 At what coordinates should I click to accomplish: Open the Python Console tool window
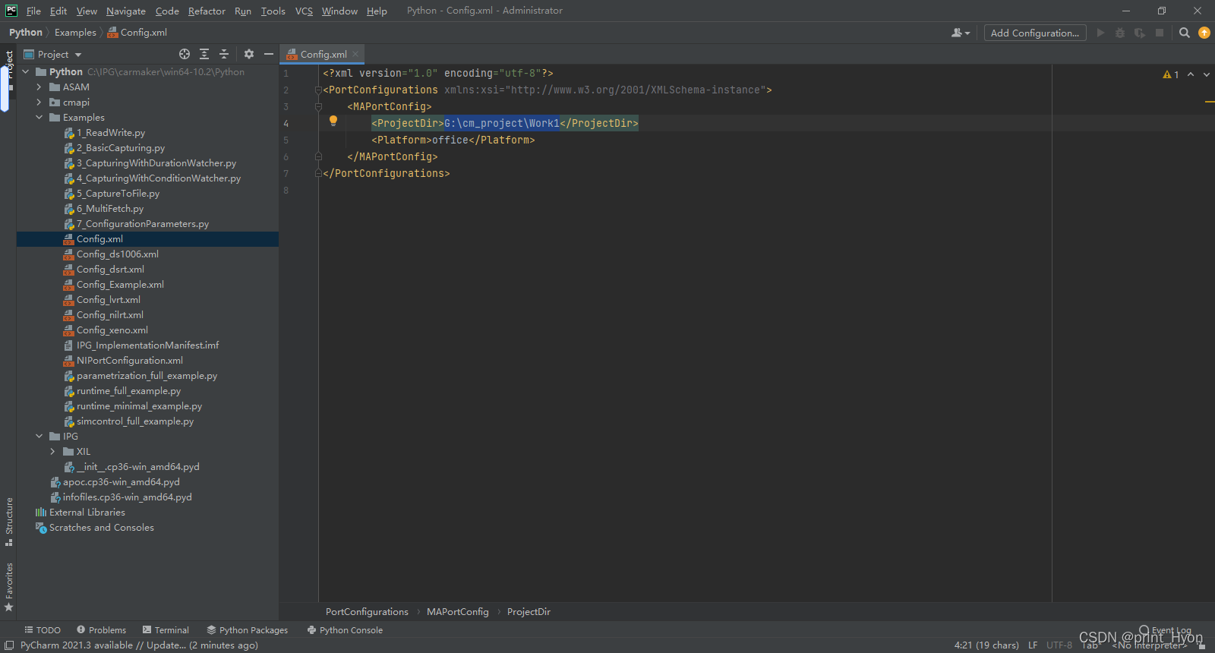345,630
